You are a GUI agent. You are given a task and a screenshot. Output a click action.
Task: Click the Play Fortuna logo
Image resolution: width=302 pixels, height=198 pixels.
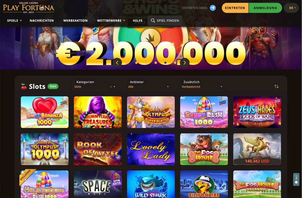[29, 8]
